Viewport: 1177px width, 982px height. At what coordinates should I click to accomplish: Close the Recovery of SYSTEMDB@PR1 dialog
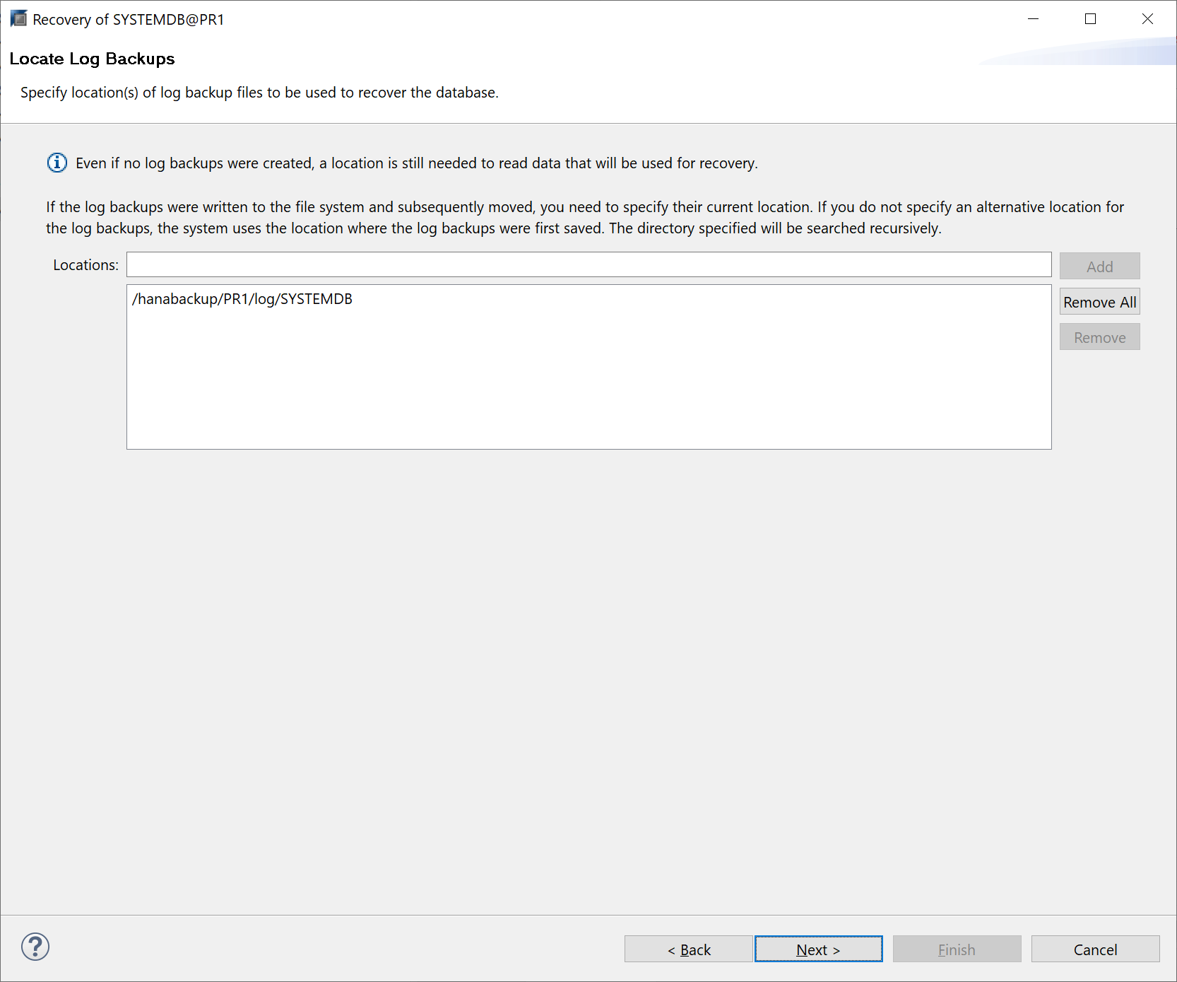[1147, 19]
